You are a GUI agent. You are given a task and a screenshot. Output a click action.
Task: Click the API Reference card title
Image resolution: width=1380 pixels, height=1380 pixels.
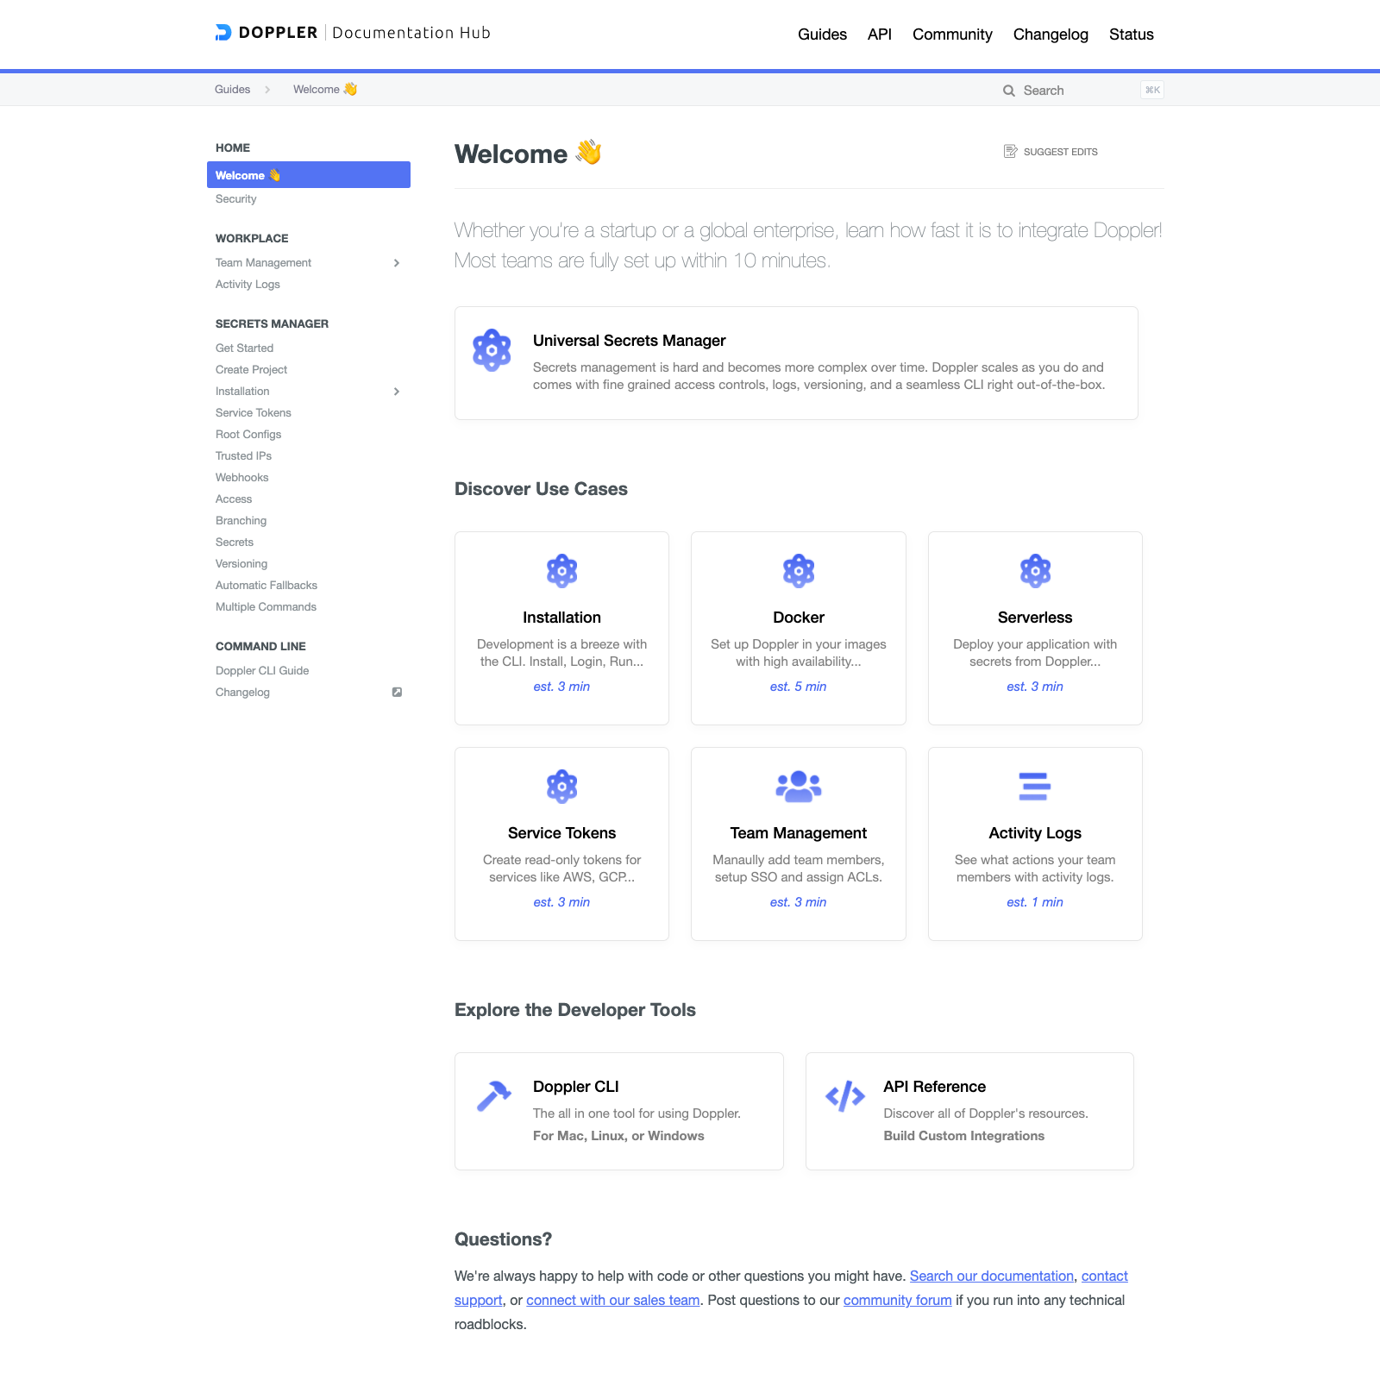935,1087
